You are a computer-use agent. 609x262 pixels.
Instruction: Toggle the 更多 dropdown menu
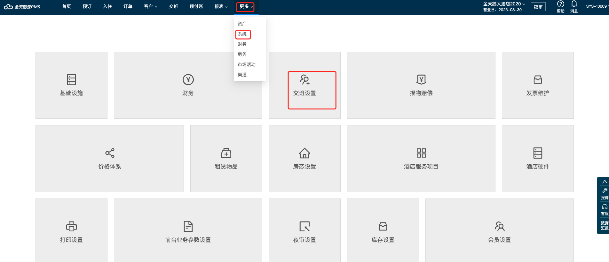coord(246,6)
